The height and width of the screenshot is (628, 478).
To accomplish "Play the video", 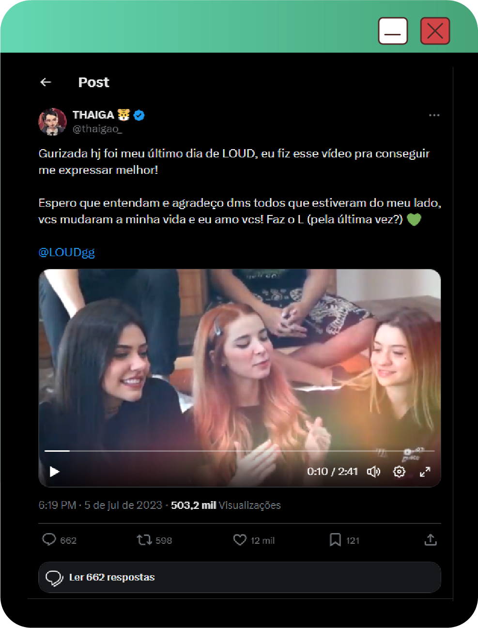I will pyautogui.click(x=55, y=471).
